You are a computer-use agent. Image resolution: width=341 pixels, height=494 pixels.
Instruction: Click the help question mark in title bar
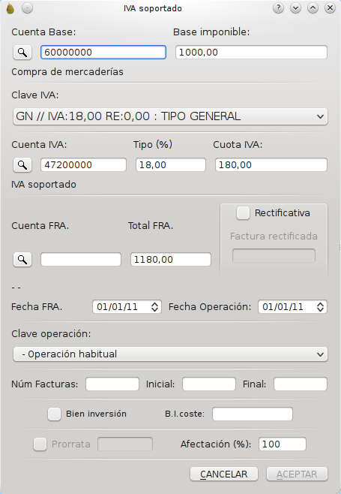point(278,8)
